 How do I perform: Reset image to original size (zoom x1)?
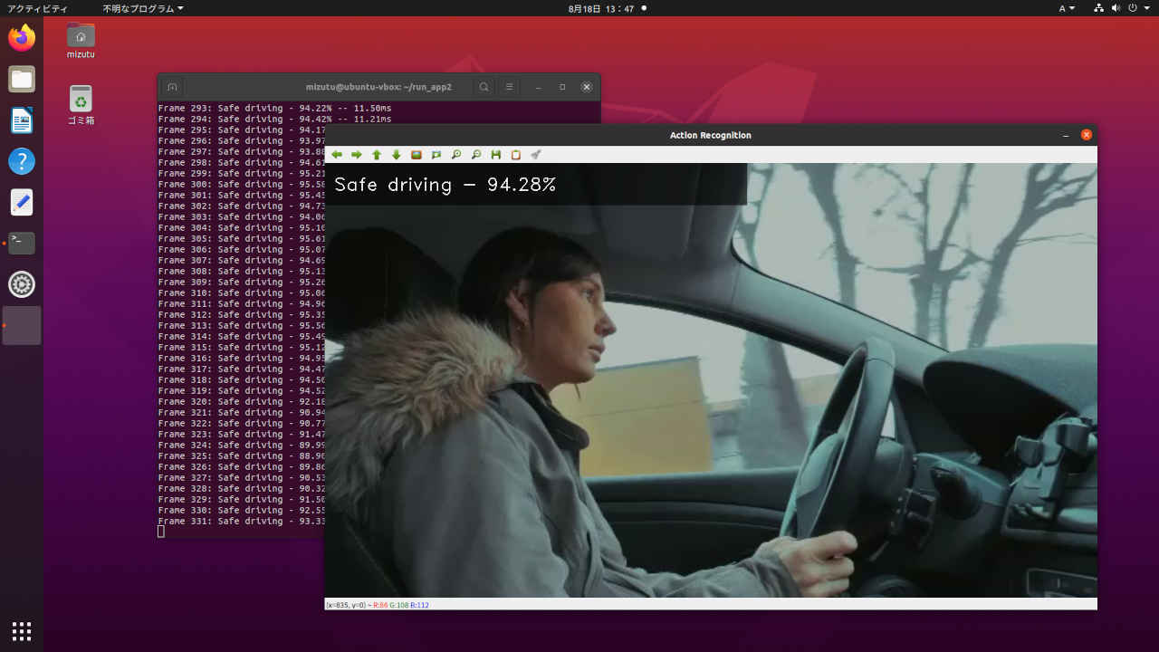pos(417,155)
